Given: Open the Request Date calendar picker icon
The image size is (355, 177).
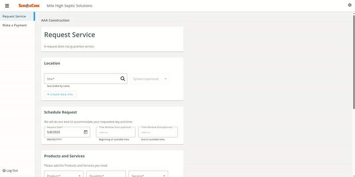Looking at the screenshot, I should (x=86, y=132).
